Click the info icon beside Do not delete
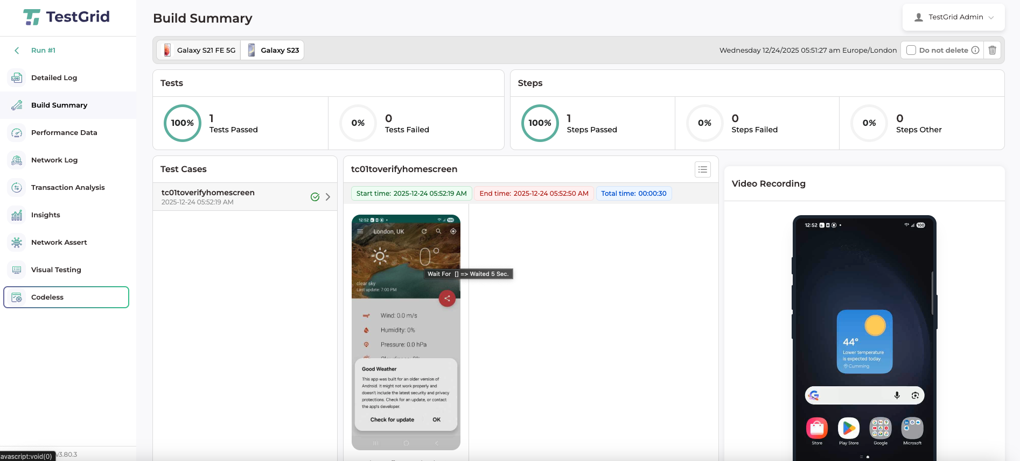 [x=975, y=50]
